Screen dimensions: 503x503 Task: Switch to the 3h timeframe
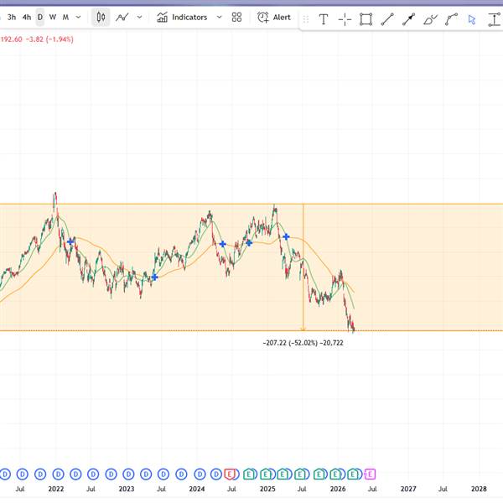[12, 17]
